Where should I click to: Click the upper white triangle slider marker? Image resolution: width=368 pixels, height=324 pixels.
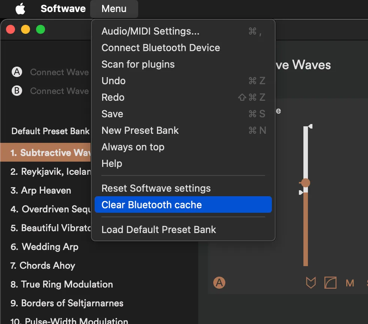(310, 126)
